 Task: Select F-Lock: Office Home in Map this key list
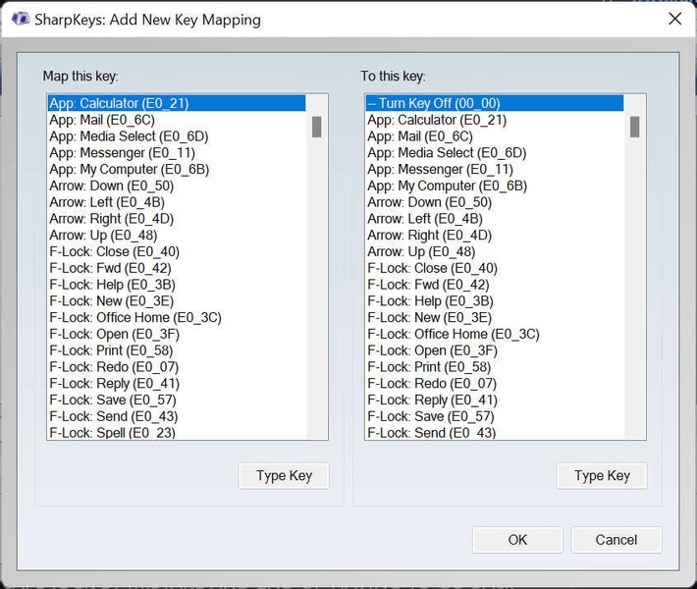(177, 317)
